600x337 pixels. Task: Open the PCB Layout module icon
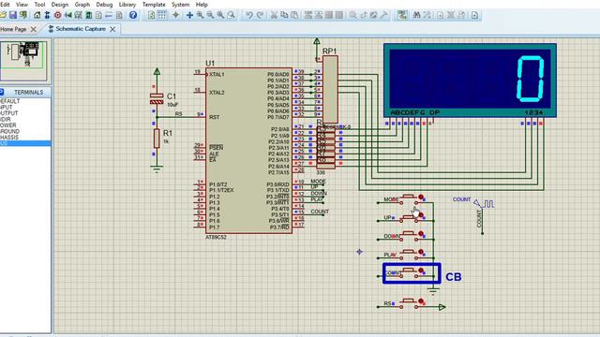58,15
